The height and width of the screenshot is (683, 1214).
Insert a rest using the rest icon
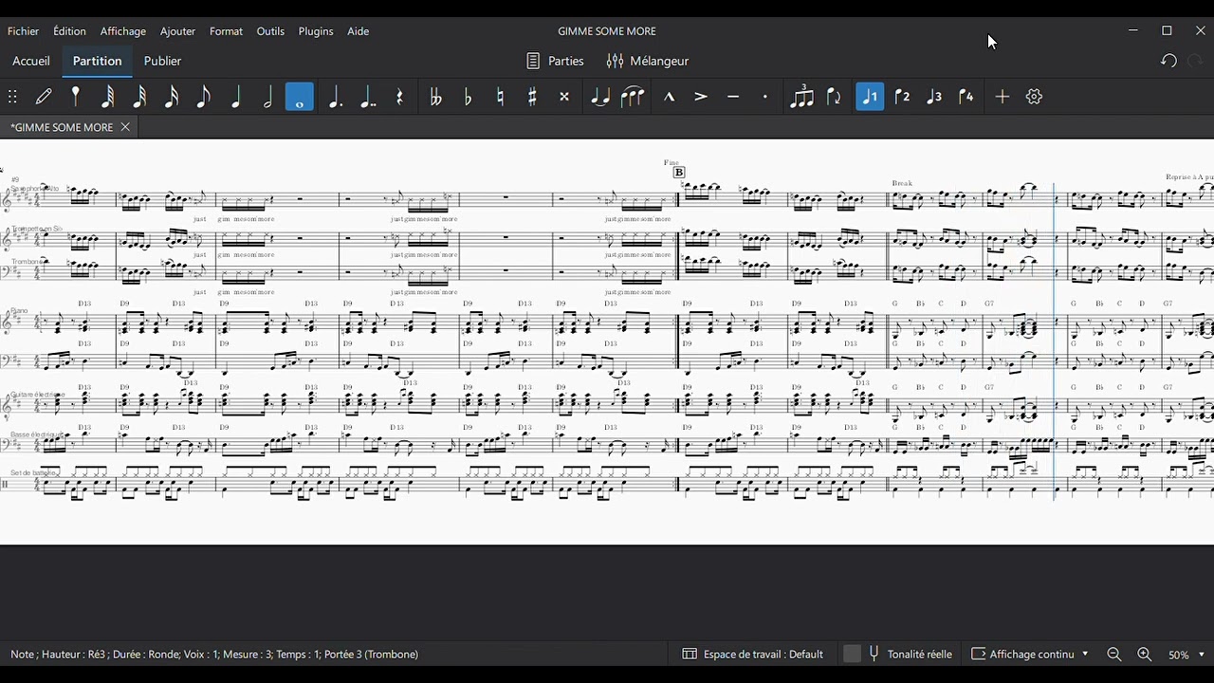tap(399, 97)
